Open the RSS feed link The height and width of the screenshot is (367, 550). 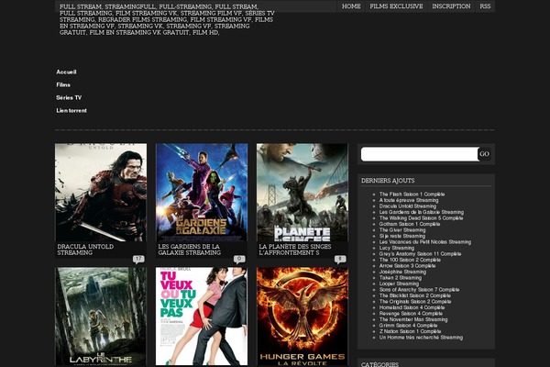click(x=485, y=6)
